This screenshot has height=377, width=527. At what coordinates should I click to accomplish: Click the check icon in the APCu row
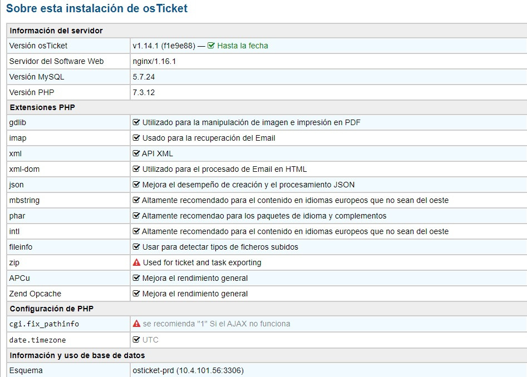[x=136, y=278]
